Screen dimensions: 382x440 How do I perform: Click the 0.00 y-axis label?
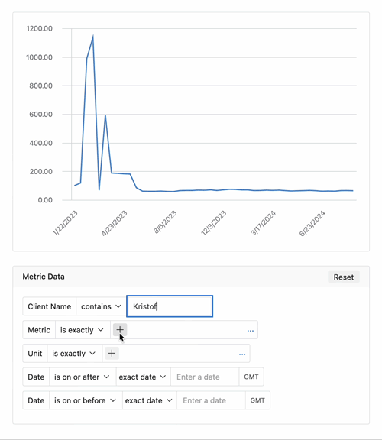click(45, 200)
